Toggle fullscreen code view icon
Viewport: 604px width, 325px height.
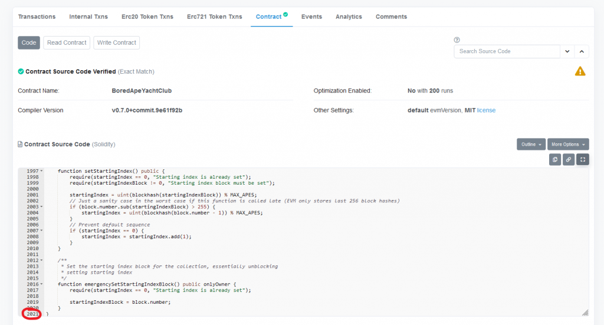[583, 159]
